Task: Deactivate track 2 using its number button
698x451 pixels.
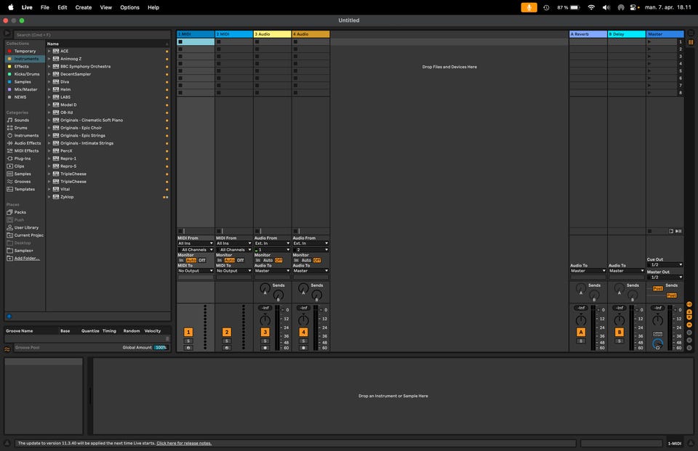Action: coord(226,332)
